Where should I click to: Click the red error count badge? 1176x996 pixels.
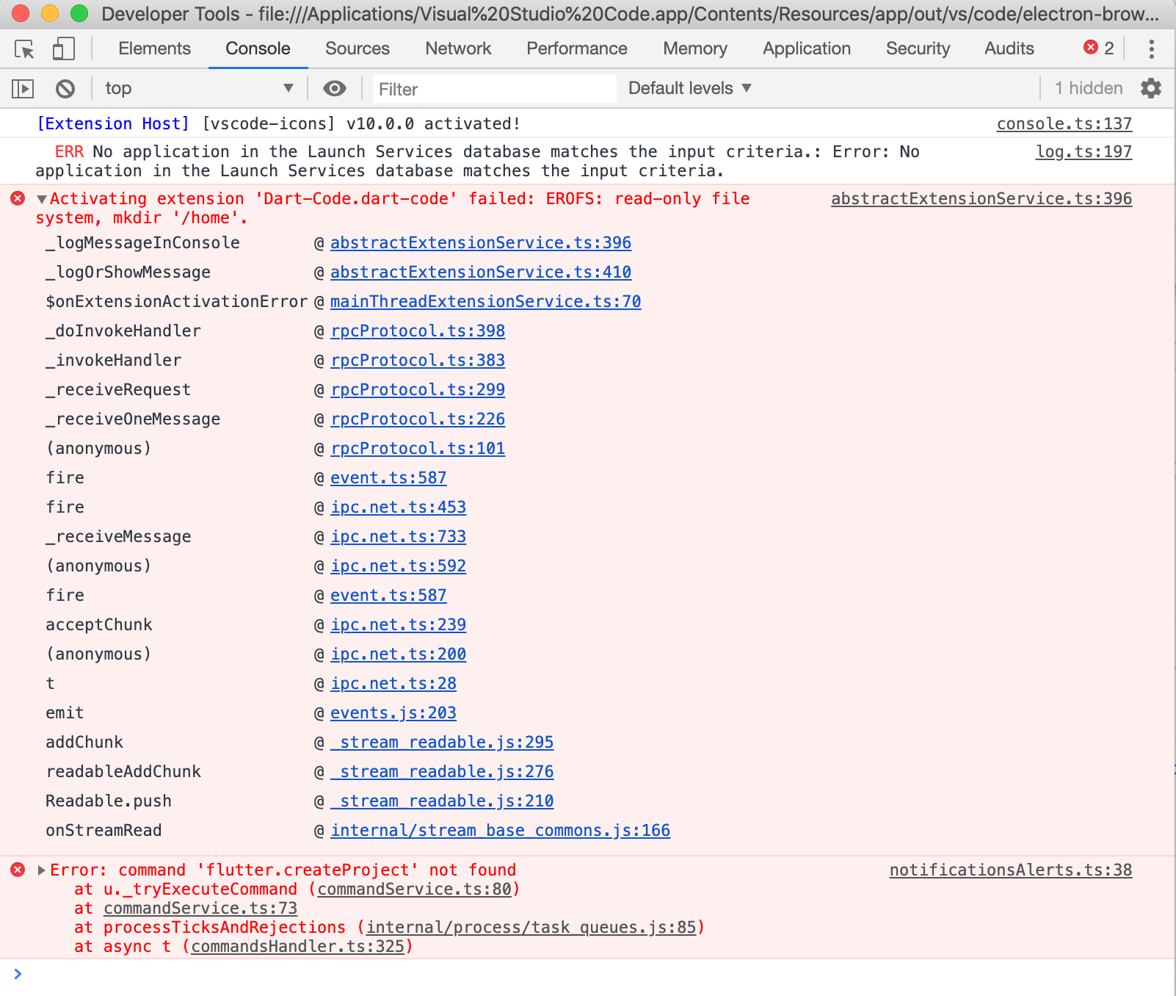[x=1099, y=48]
